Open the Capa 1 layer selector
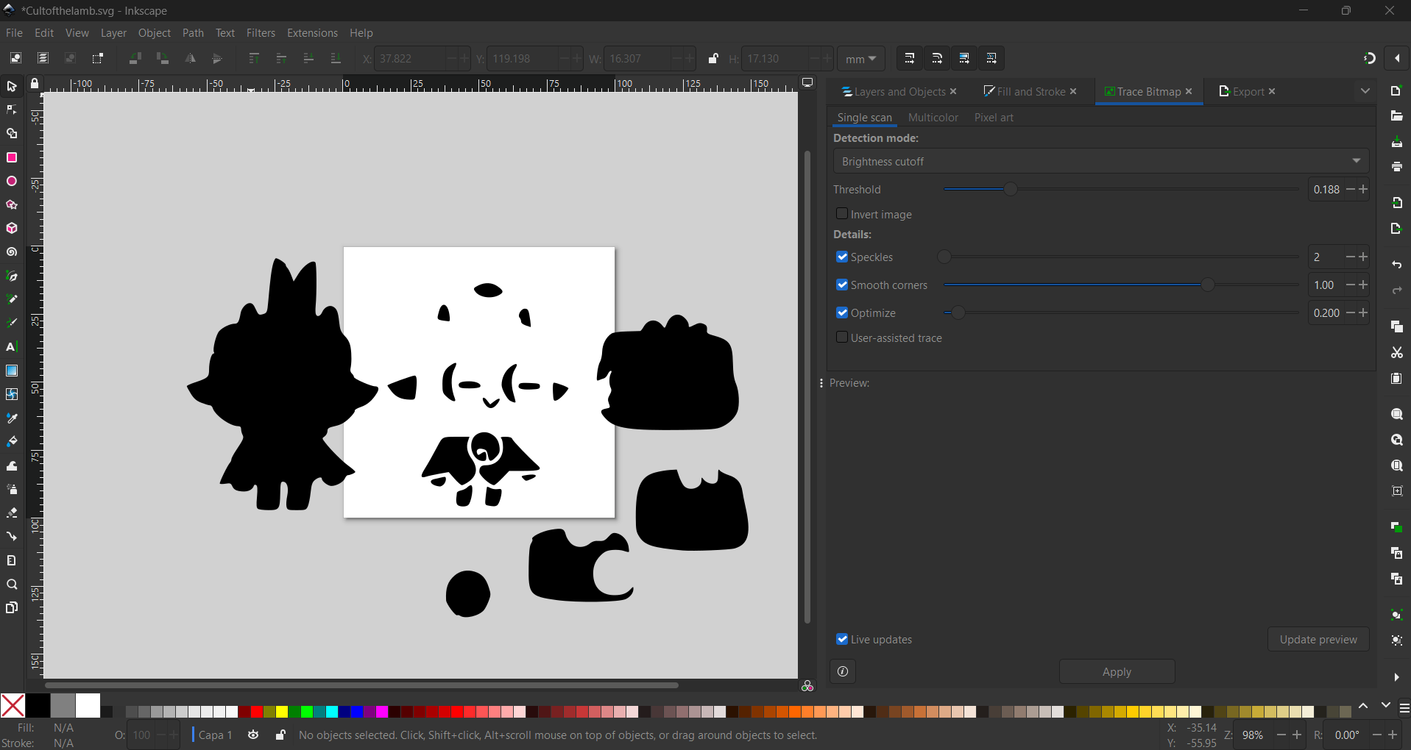 pyautogui.click(x=213, y=735)
